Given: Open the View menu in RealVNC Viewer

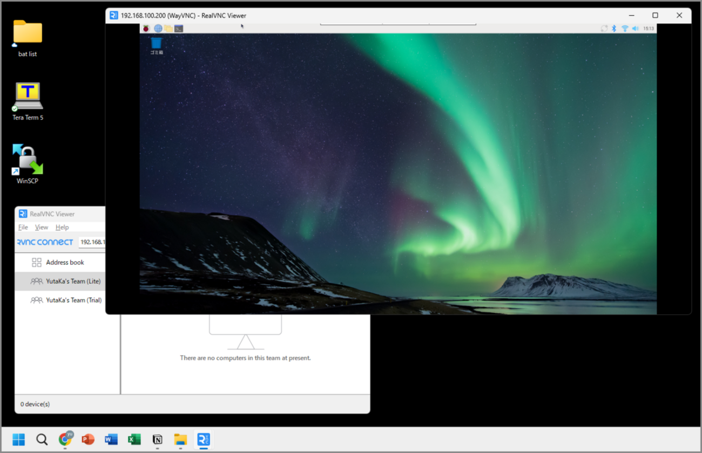Looking at the screenshot, I should (41, 227).
